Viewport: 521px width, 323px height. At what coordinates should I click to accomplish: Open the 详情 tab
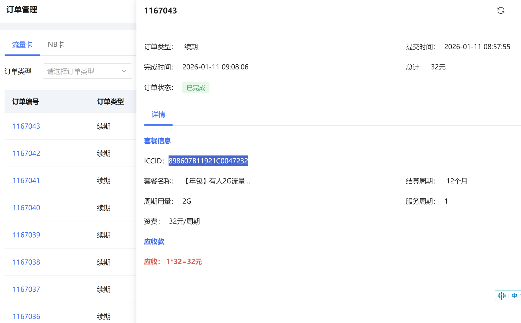(x=158, y=115)
